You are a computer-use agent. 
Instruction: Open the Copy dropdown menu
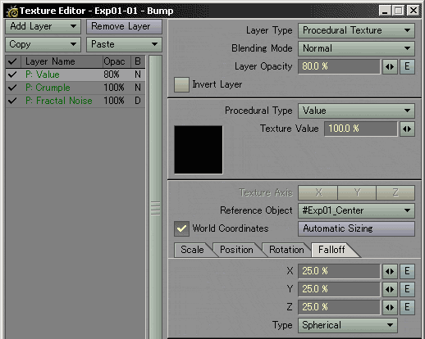click(x=43, y=44)
